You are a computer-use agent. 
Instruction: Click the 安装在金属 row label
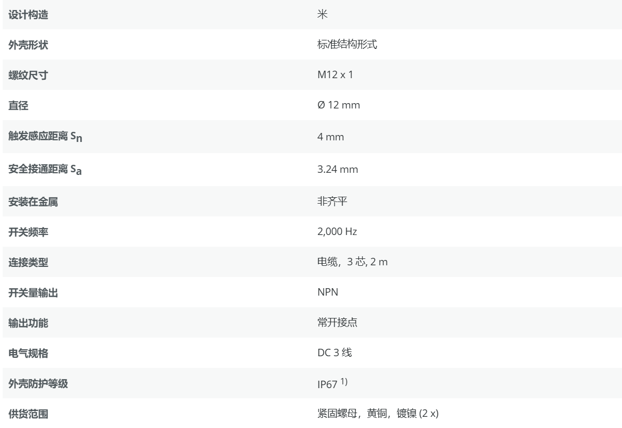33,202
